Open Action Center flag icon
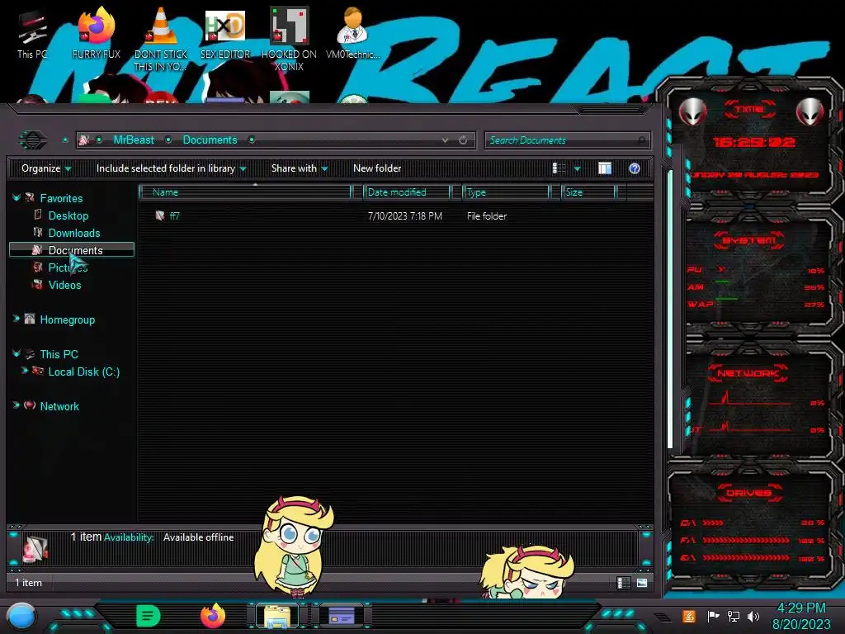 coord(714,616)
